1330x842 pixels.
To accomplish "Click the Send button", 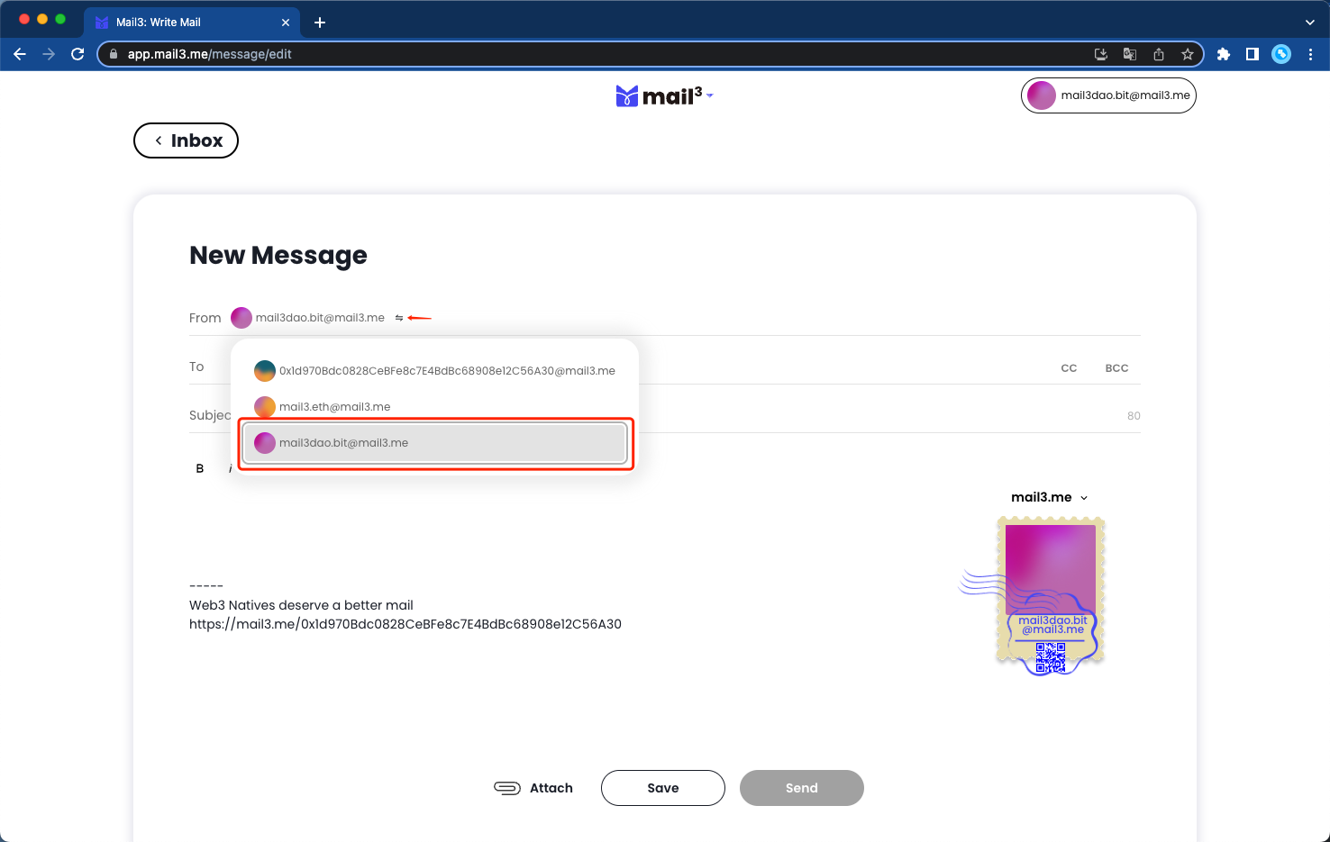I will (802, 788).
